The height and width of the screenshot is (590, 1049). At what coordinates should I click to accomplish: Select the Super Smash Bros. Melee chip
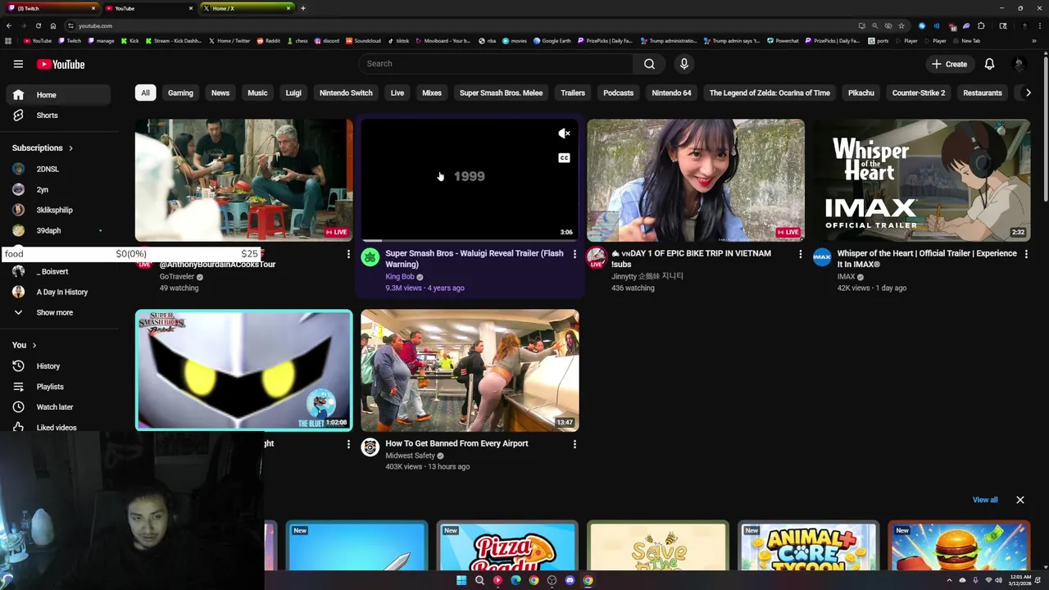[x=501, y=93]
